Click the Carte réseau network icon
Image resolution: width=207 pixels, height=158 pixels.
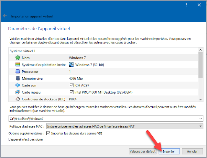tap(18, 92)
